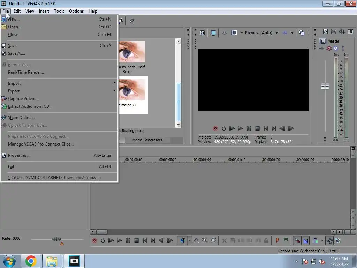Copy preview snapshot to clipboard icon
The image size is (357, 268).
[x=302, y=33]
